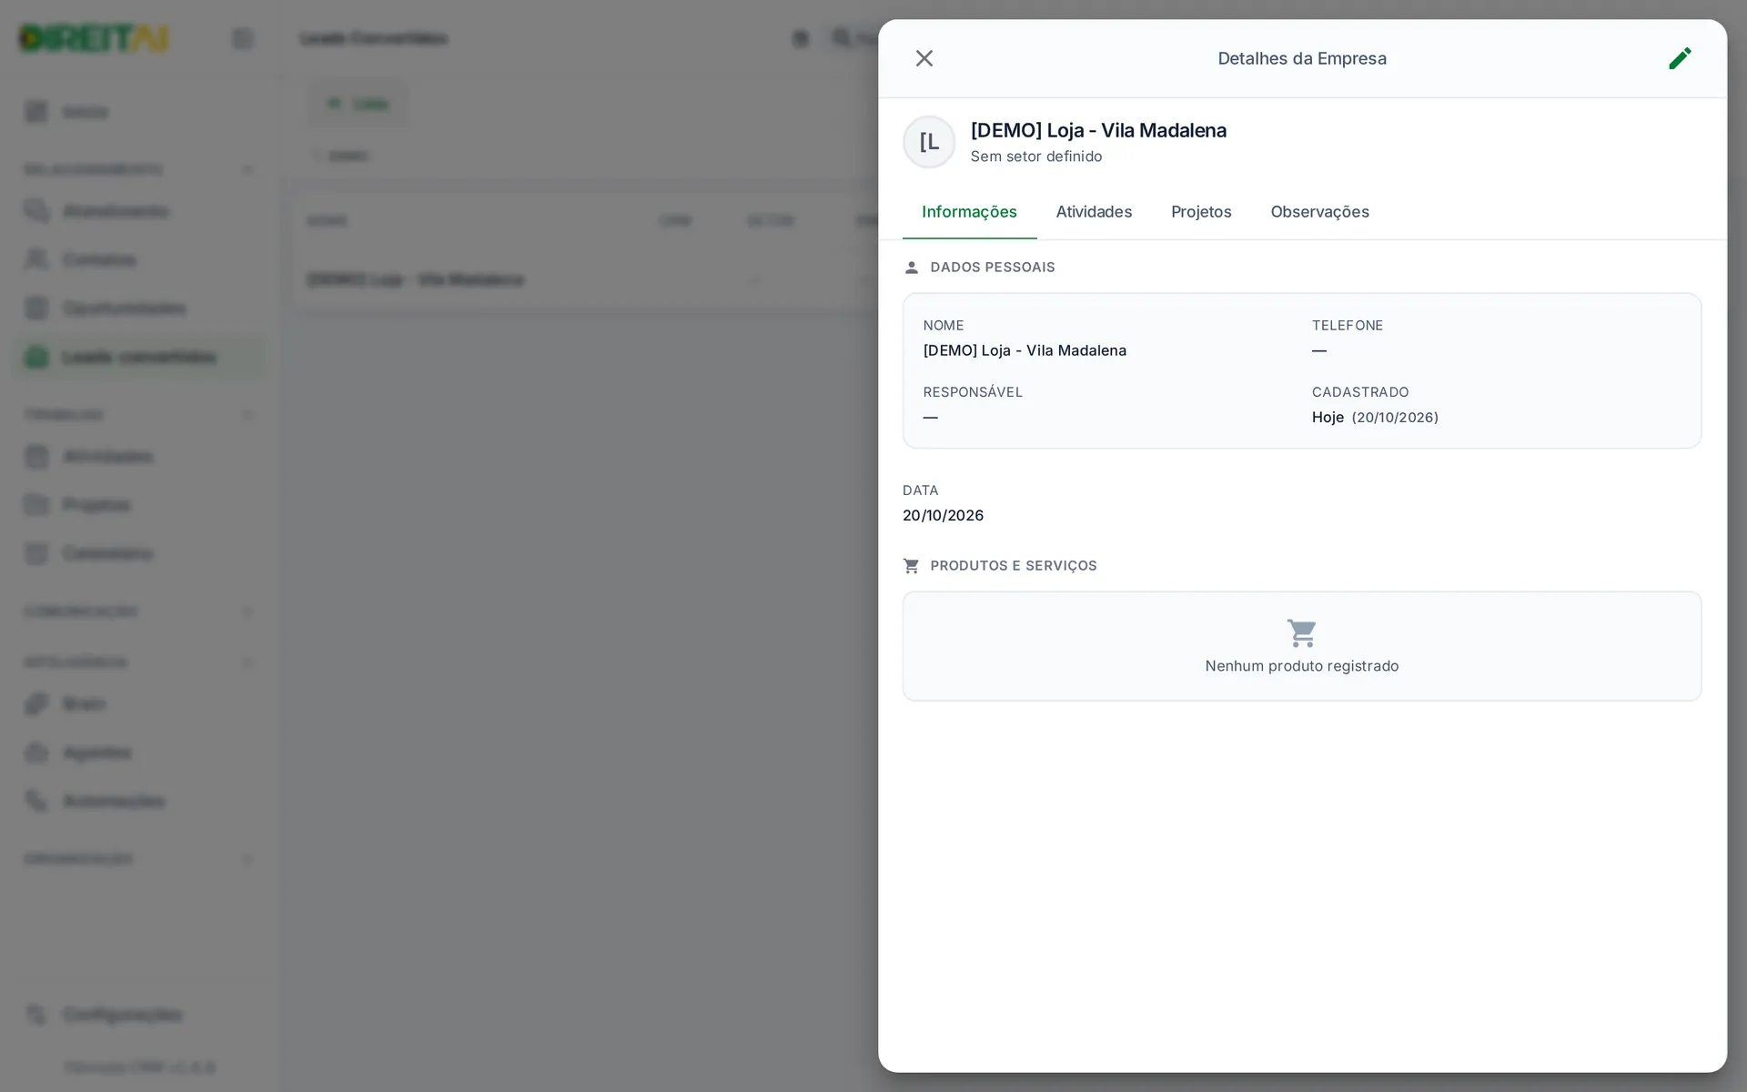
Task: Select the Informações tab
Action: pos(969,212)
